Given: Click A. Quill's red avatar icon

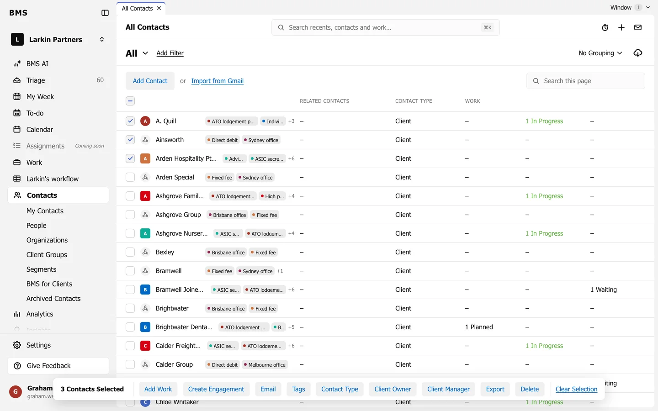Looking at the screenshot, I should [145, 121].
